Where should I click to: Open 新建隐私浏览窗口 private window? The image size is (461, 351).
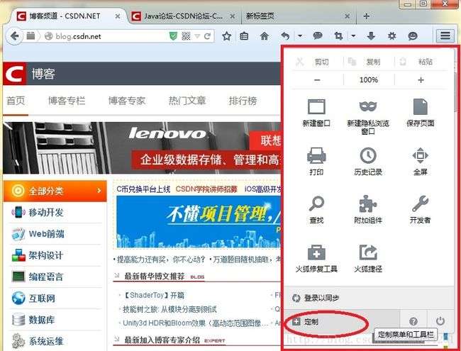coord(368,116)
